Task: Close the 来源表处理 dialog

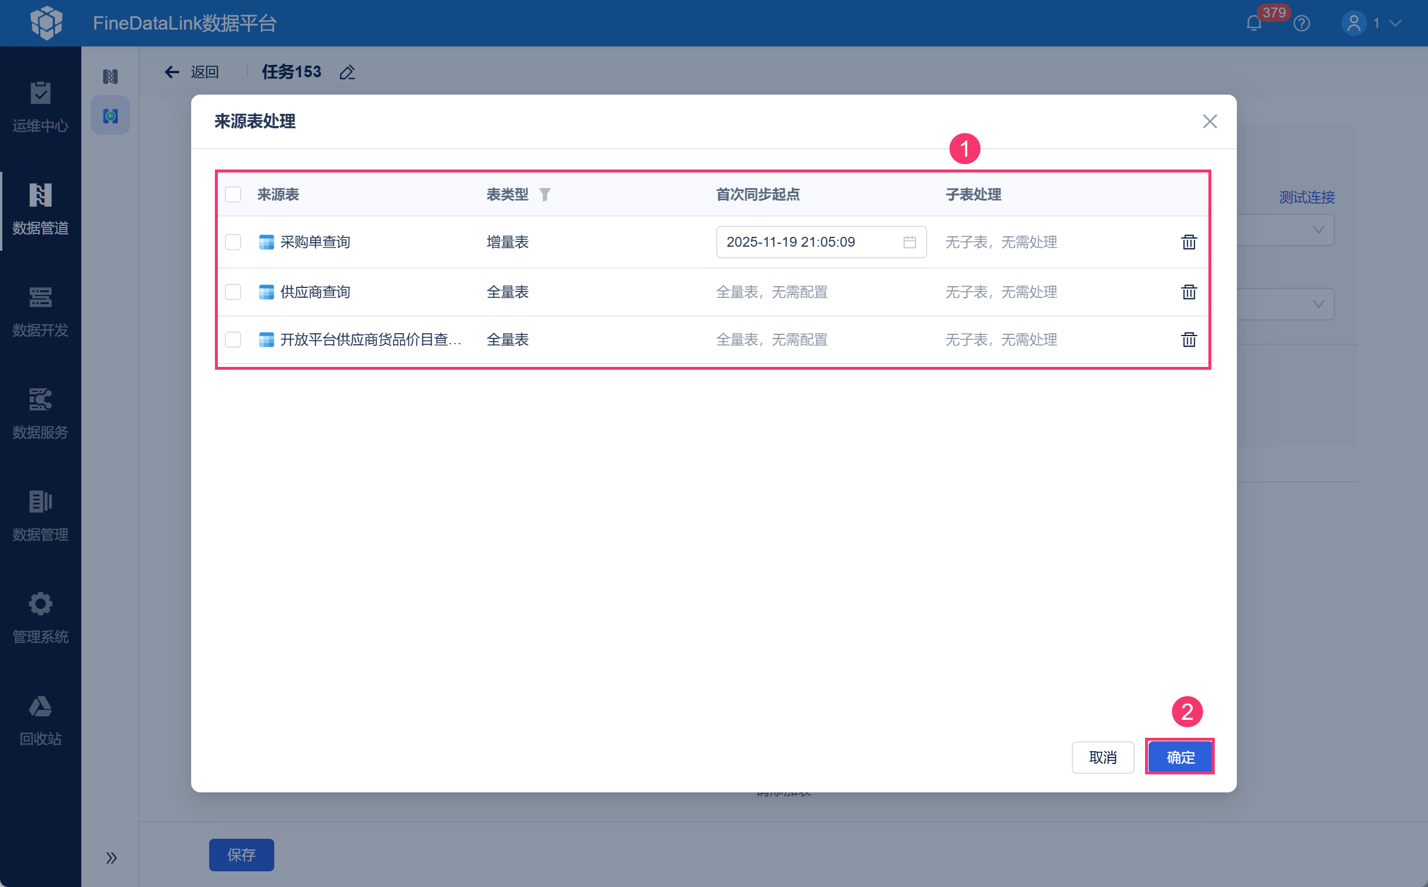Action: 1210,121
